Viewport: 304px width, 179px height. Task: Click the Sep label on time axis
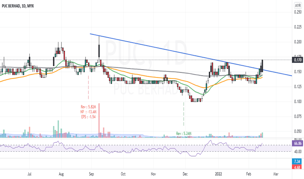coord(91,174)
